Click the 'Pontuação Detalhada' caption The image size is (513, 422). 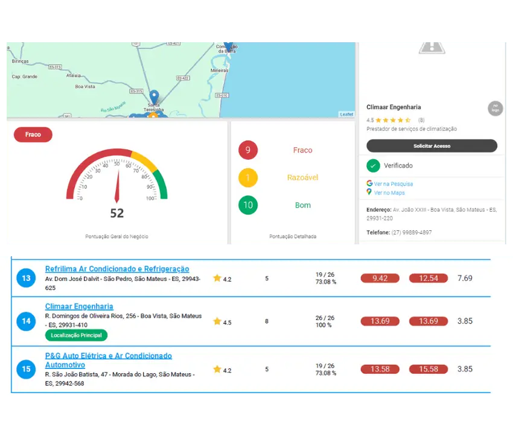click(293, 236)
